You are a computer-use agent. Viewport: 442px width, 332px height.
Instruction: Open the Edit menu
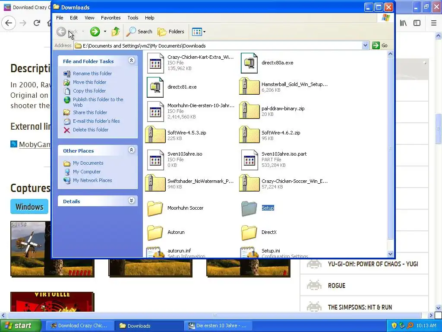tap(74, 18)
